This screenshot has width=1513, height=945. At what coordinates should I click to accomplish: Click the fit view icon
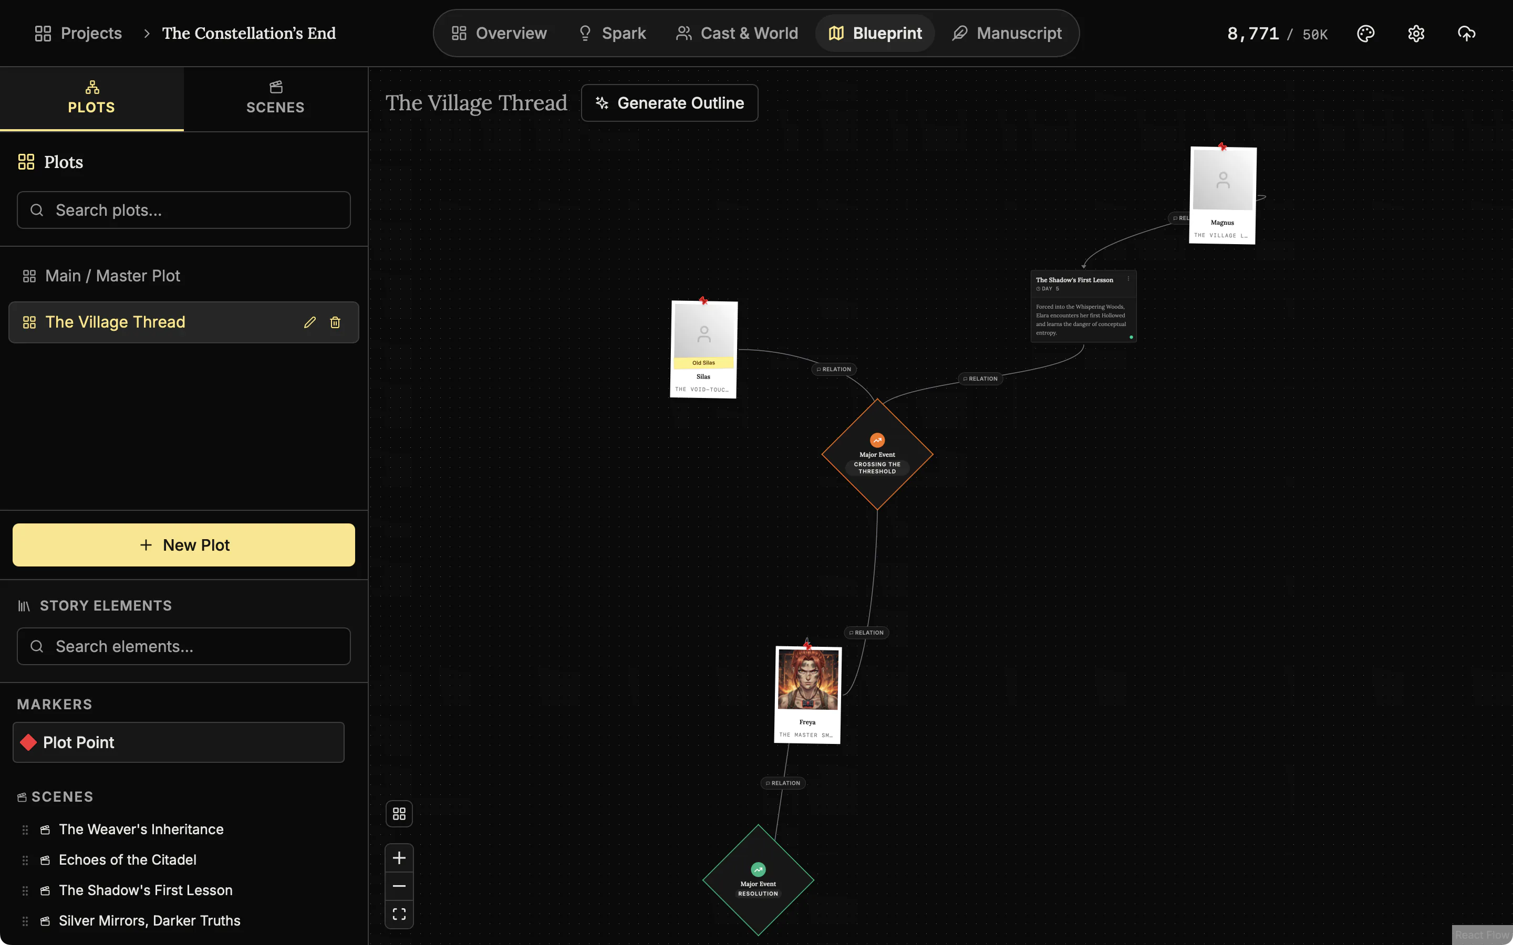tap(399, 915)
